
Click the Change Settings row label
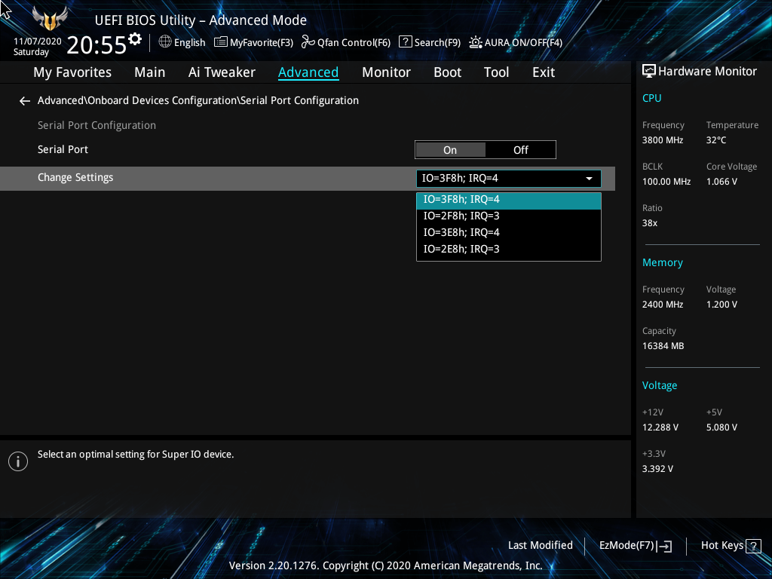coord(75,178)
